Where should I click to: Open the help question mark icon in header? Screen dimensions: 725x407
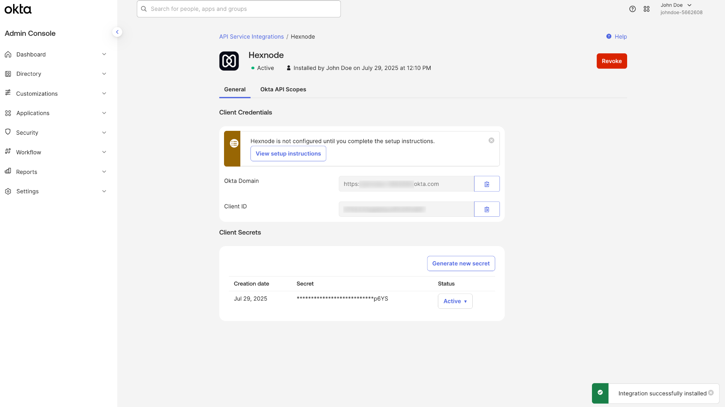coord(633,9)
